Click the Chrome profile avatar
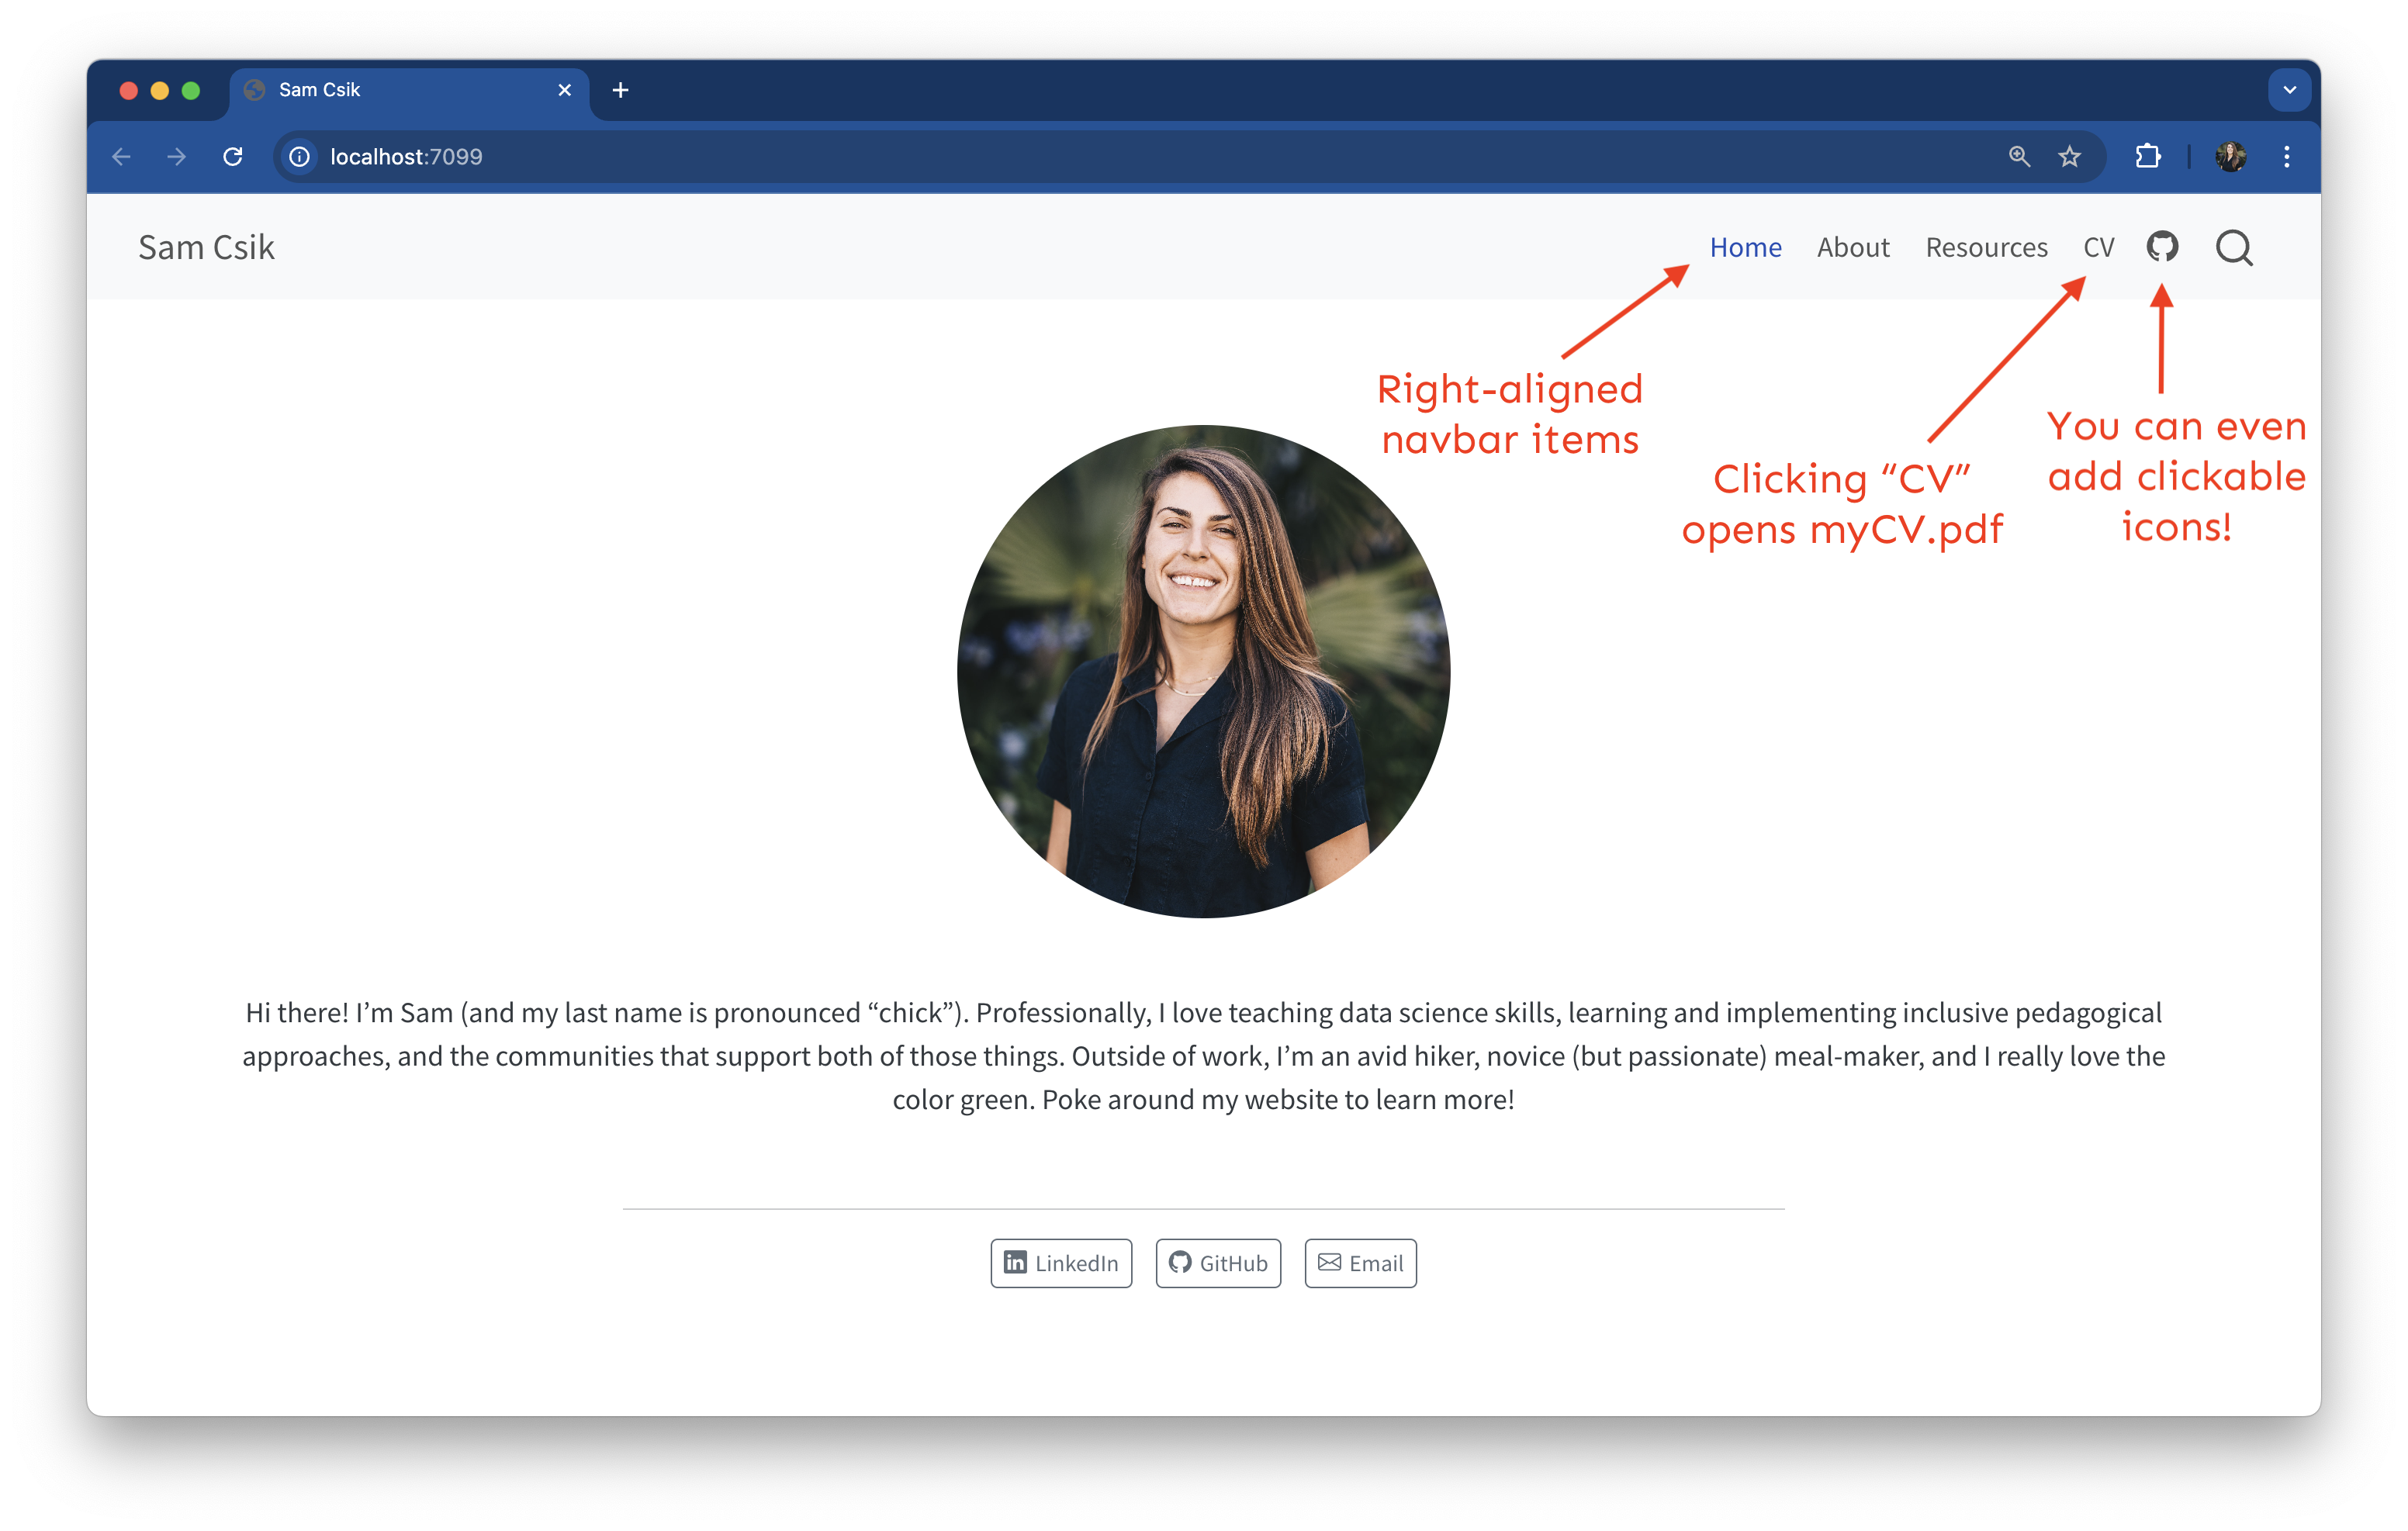 tap(2231, 157)
